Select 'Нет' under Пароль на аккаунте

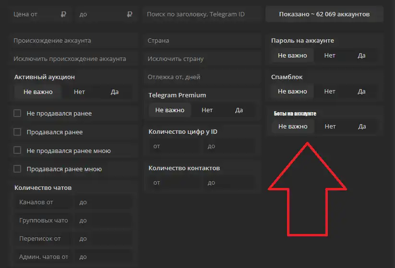(x=330, y=55)
